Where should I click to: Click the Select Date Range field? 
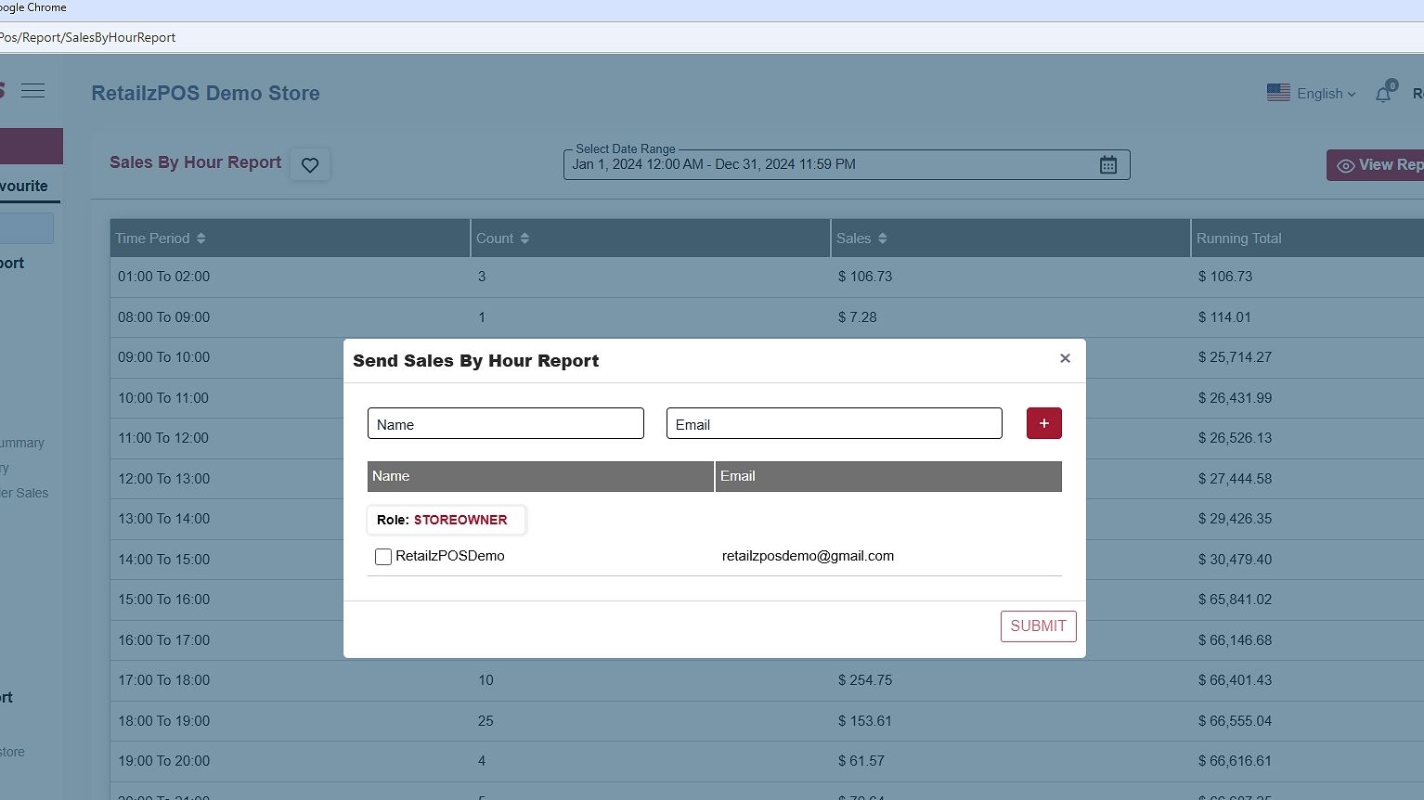826,165
